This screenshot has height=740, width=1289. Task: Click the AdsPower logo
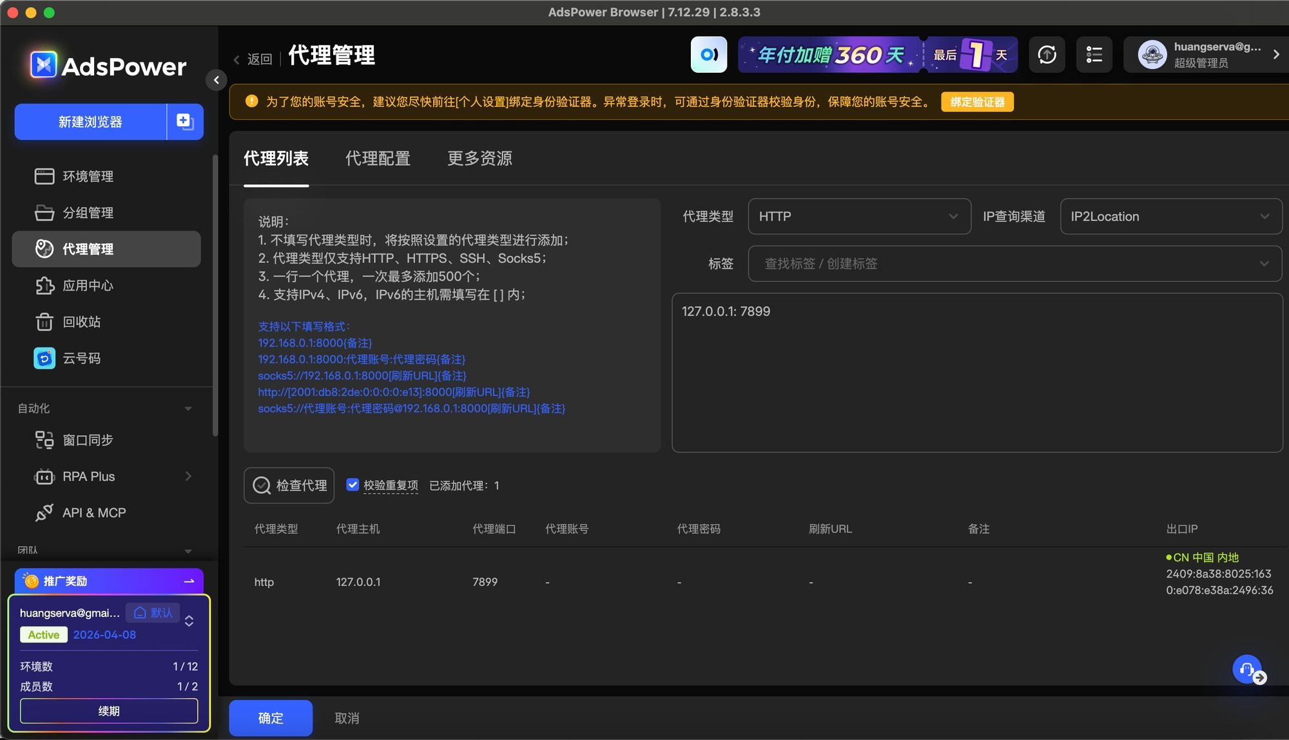[108, 65]
